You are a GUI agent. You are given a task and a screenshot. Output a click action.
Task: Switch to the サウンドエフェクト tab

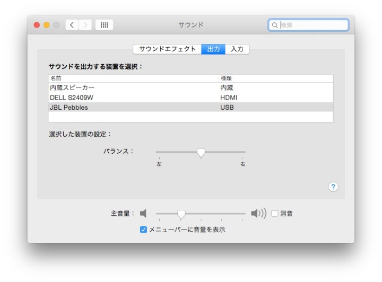click(167, 49)
